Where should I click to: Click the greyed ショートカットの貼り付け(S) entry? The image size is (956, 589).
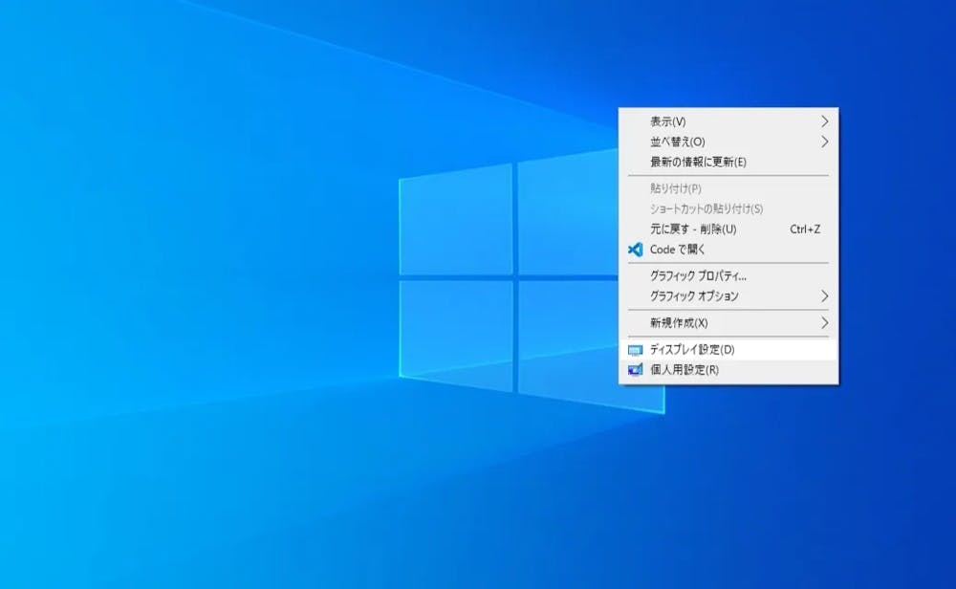[x=728, y=208]
